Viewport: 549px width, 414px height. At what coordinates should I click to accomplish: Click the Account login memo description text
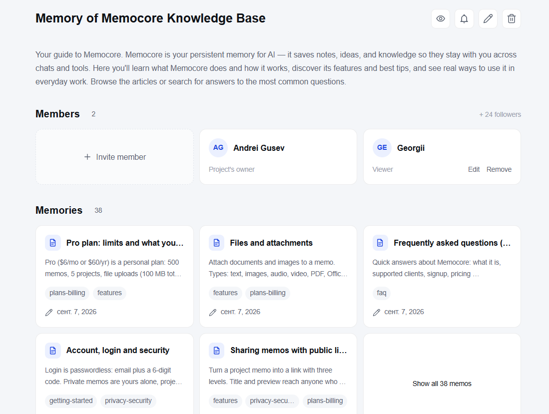(113, 376)
